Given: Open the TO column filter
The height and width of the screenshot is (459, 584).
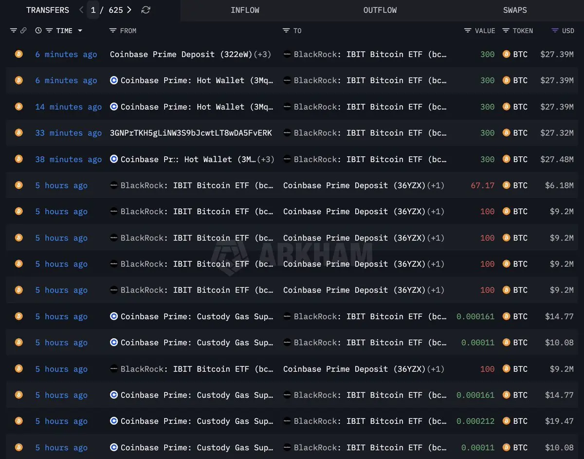Looking at the screenshot, I should 286,31.
